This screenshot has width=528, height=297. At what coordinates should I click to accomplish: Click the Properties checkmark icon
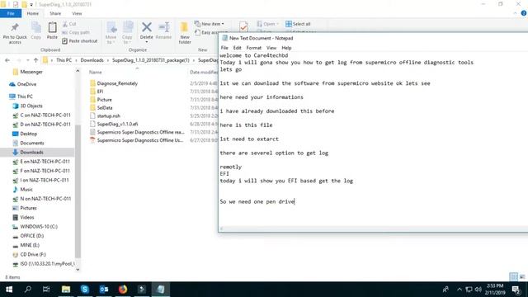point(243,26)
